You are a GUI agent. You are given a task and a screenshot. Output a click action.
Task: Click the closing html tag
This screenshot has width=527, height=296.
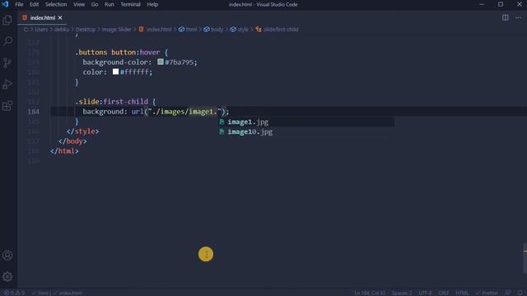[64, 151]
